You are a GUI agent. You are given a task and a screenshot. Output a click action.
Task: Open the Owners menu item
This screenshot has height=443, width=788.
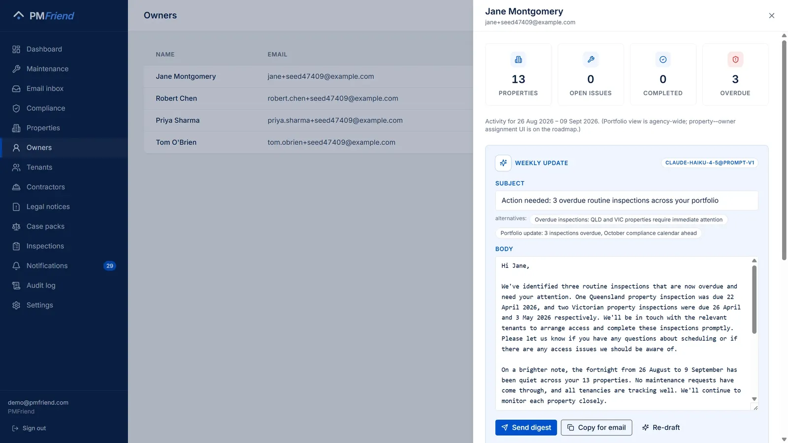tap(64, 148)
